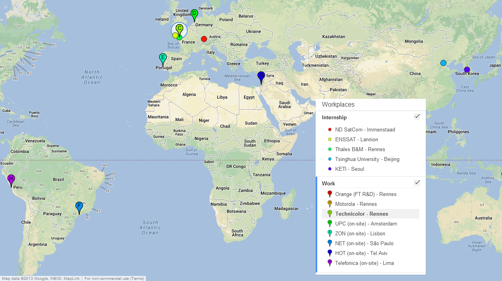Select UPC (on-site) - Amsterdam entry

pyautogui.click(x=366, y=224)
